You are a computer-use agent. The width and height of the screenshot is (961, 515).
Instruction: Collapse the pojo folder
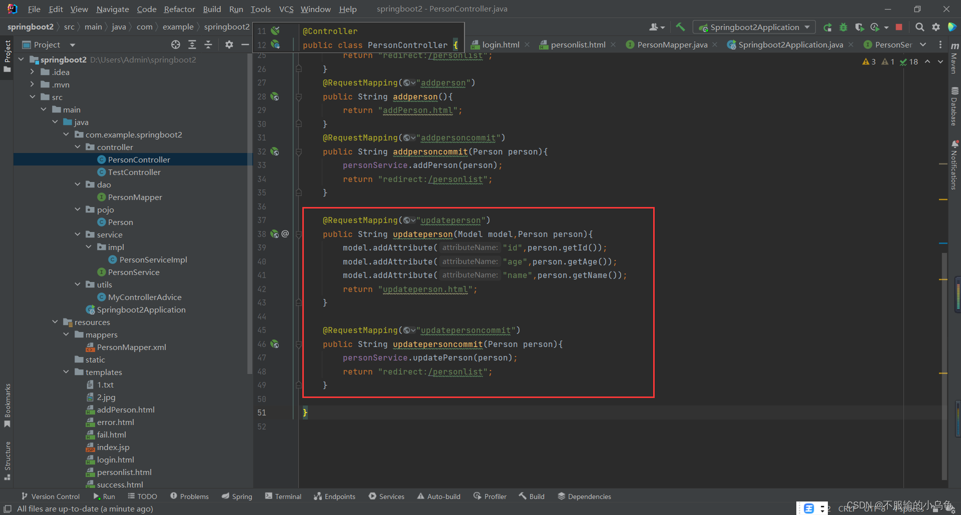click(x=78, y=209)
